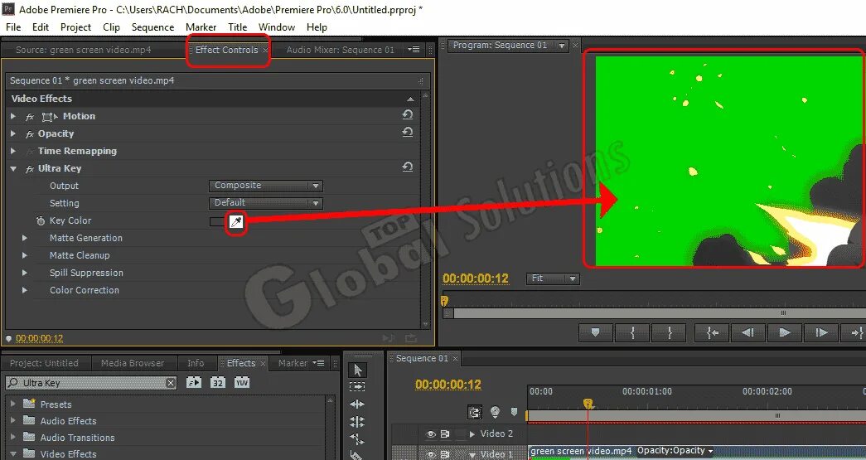Hide the Video 1 track output

tap(431, 454)
